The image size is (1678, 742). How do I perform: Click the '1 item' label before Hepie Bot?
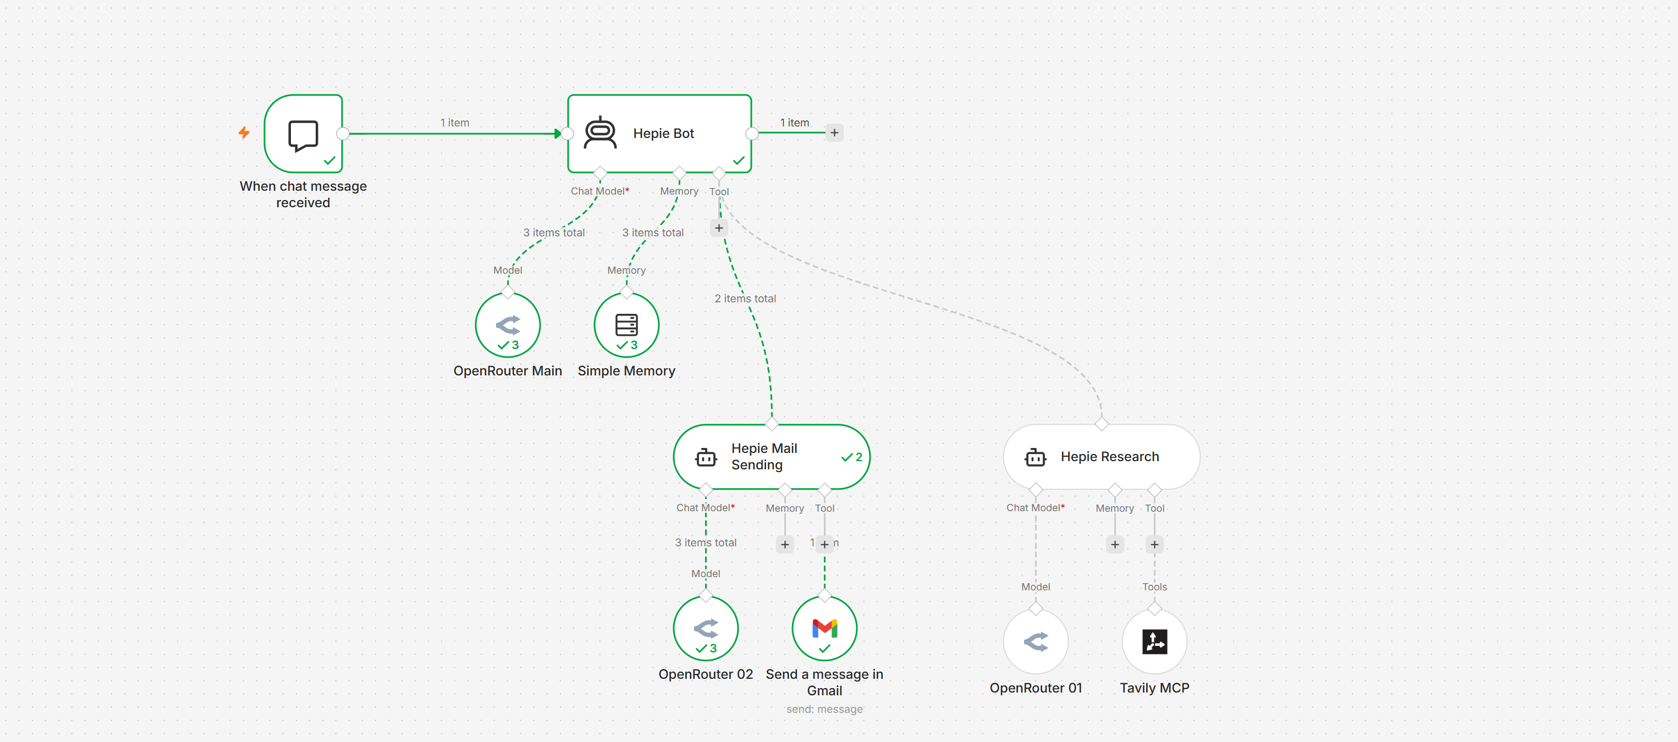(x=455, y=123)
